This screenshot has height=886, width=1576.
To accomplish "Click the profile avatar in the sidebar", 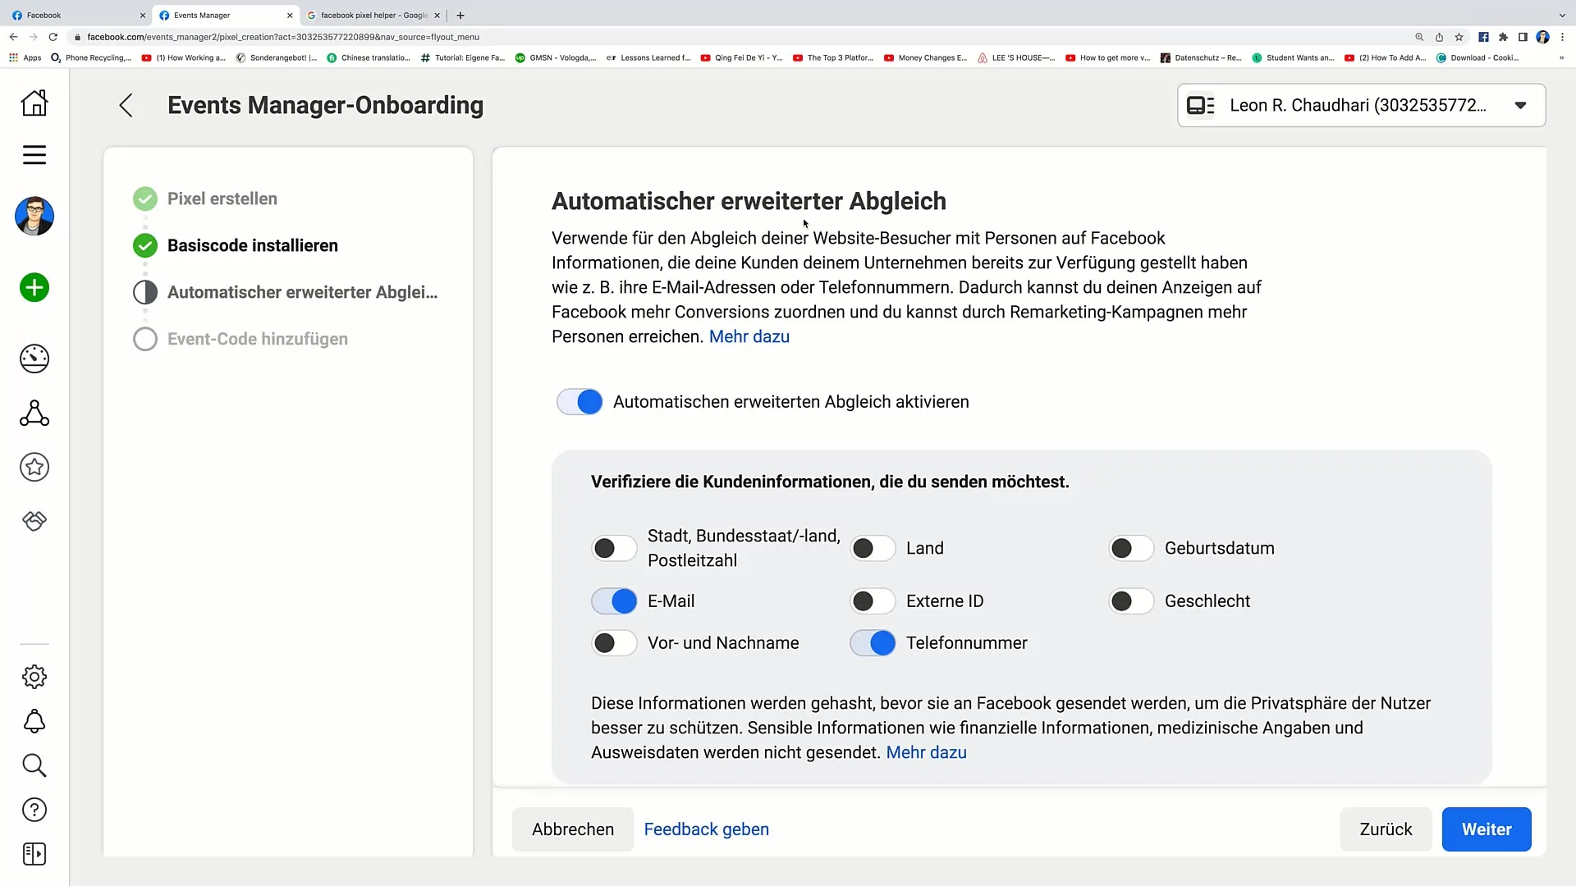I will 34,217.
